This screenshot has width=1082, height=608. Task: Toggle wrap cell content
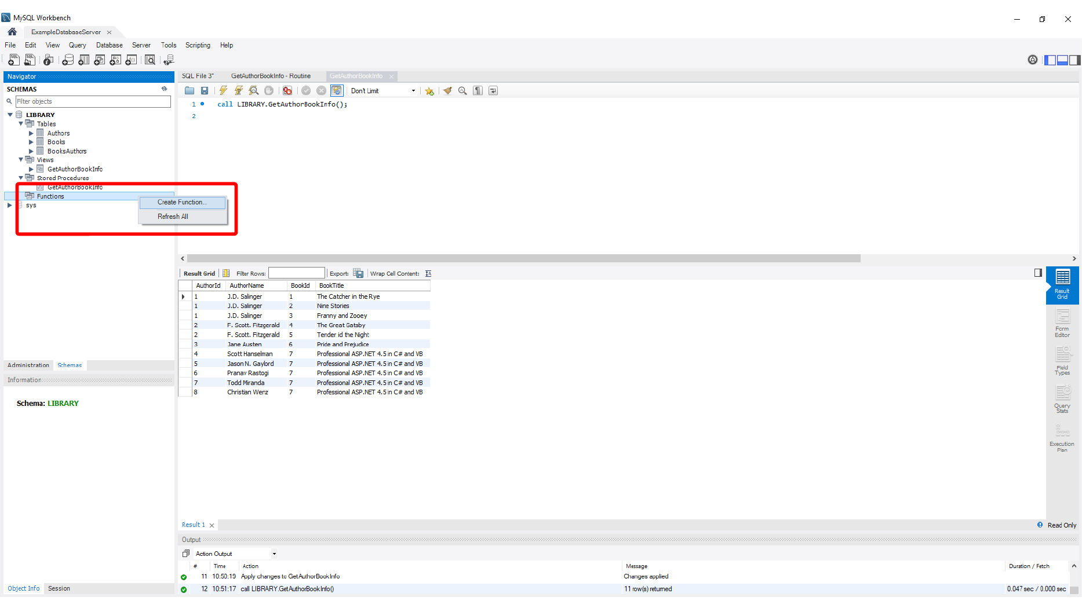(x=428, y=273)
